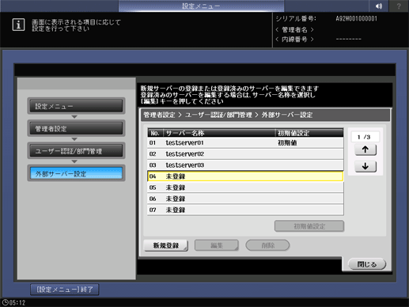Click the 閉じる button
Viewport: 409px width, 307px height.
click(x=367, y=264)
